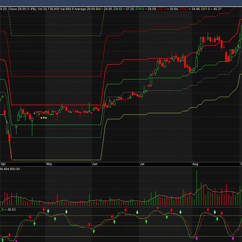This screenshot has height=242, width=242.
Task: Click the May label on time axis
Action: (x=49, y=164)
